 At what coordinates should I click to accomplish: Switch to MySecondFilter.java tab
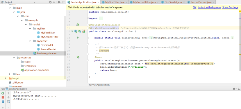[144, 2]
